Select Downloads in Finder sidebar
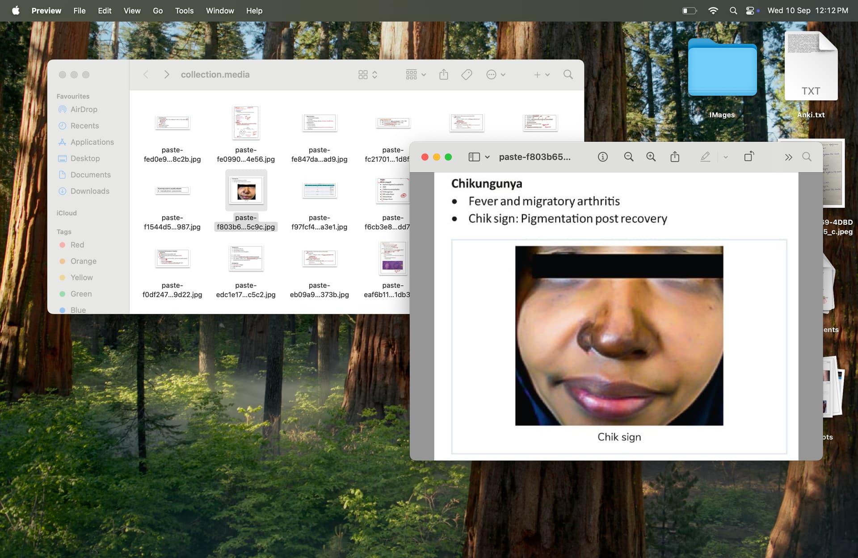 tap(89, 191)
